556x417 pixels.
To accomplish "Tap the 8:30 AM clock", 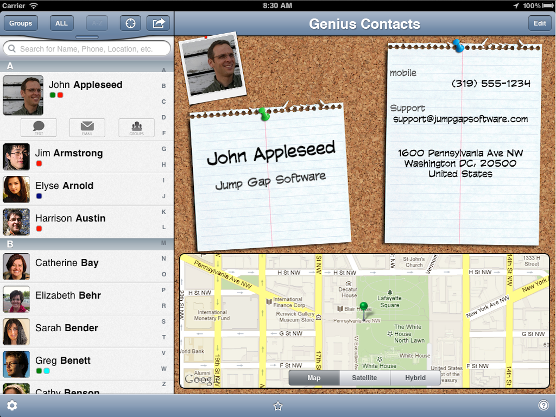I will coord(277,5).
